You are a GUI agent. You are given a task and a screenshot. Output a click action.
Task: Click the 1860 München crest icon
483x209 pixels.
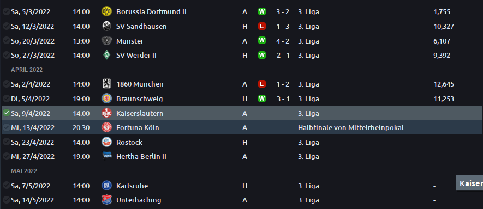tap(106, 84)
